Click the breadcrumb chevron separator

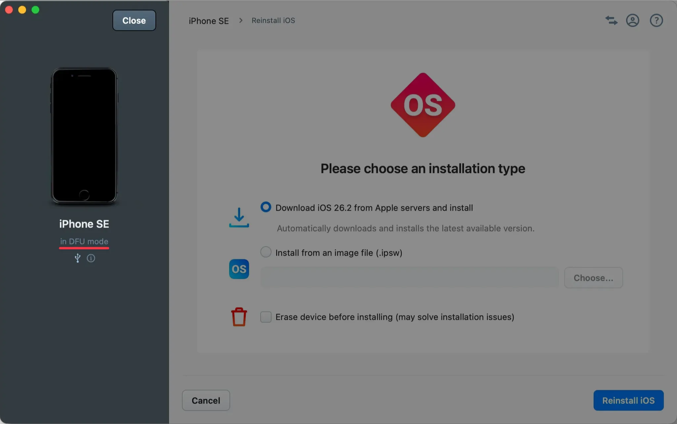241,21
